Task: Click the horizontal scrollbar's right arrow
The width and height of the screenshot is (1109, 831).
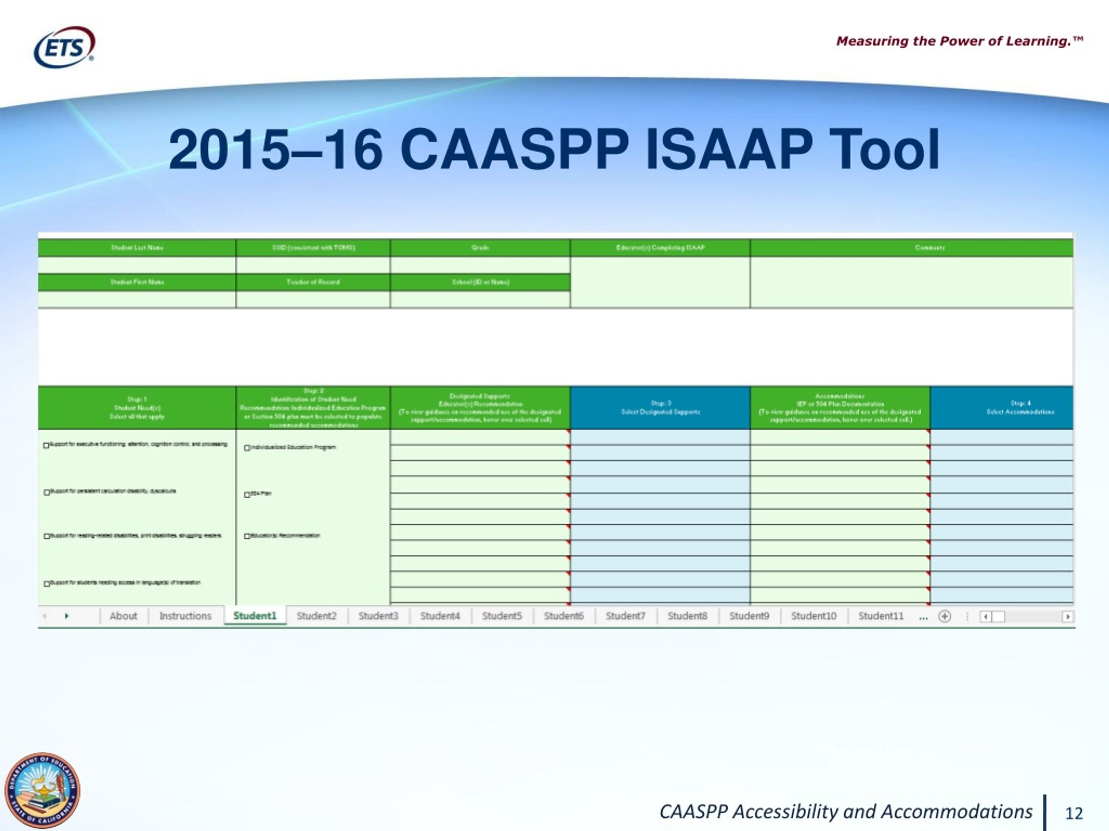Action: (1067, 617)
